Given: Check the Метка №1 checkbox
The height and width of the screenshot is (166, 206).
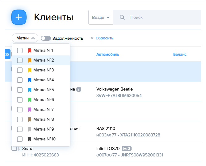Looking at the screenshot, I should pos(20,51).
